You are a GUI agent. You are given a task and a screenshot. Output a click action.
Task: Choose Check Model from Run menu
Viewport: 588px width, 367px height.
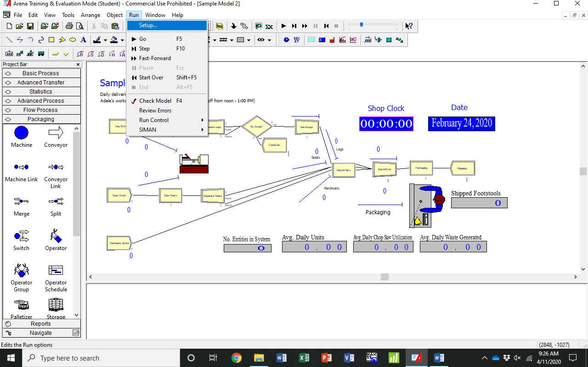tap(168, 100)
